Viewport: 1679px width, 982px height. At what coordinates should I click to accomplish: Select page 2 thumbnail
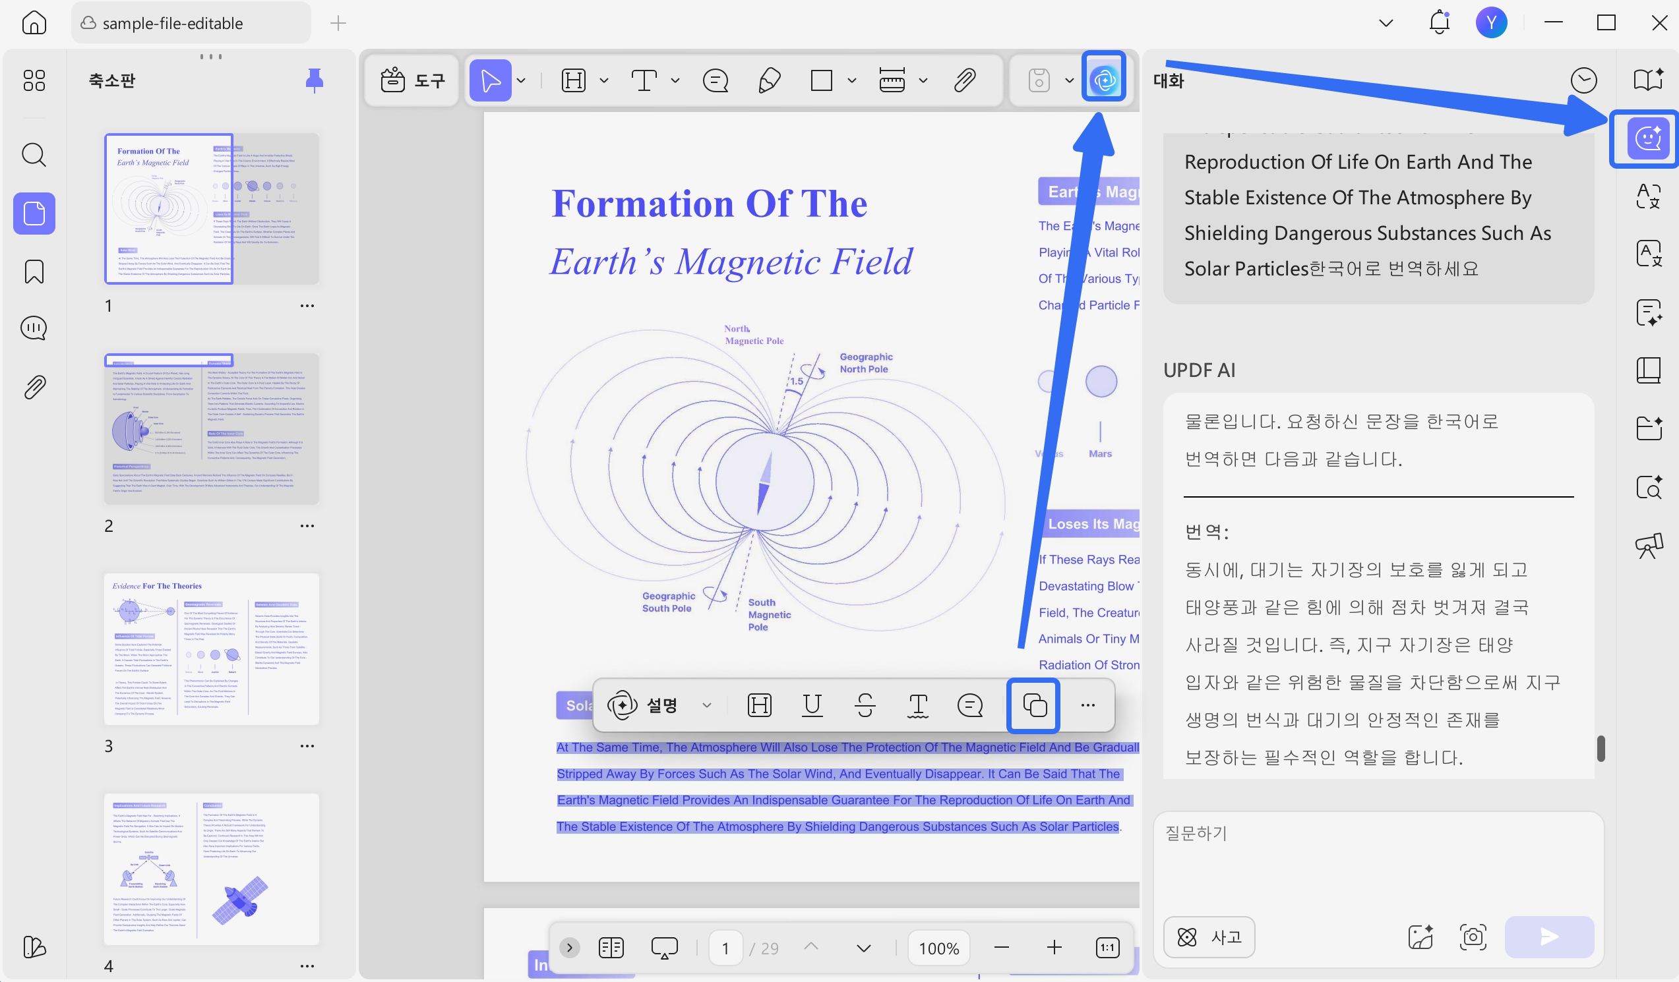[x=211, y=429]
